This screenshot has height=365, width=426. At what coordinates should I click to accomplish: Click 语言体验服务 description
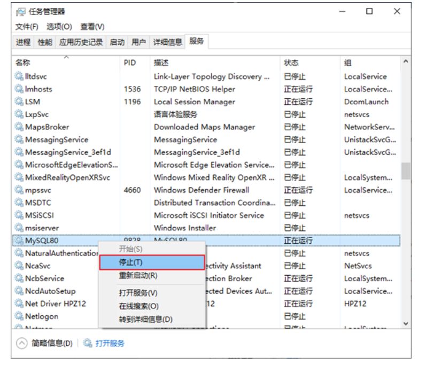pyautogui.click(x=175, y=114)
